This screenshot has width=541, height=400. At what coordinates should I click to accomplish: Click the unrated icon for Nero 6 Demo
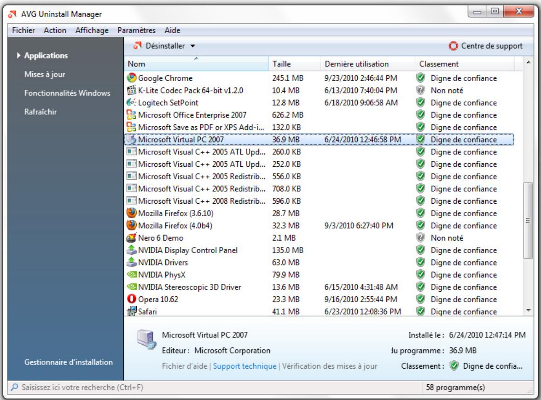(x=420, y=238)
